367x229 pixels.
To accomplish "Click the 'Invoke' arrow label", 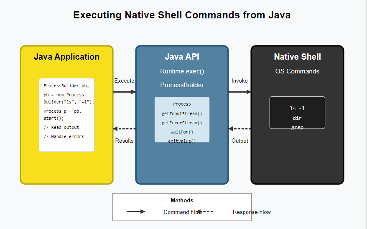I will coord(240,81).
